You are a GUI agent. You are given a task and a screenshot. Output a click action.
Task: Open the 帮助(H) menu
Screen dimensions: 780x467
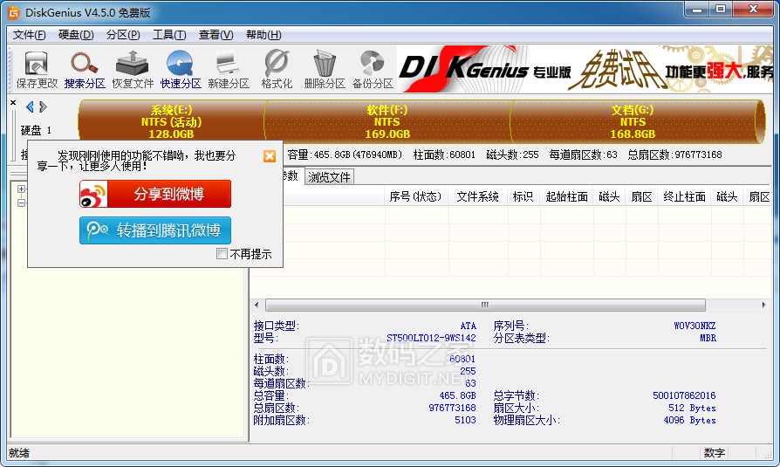pyautogui.click(x=263, y=35)
